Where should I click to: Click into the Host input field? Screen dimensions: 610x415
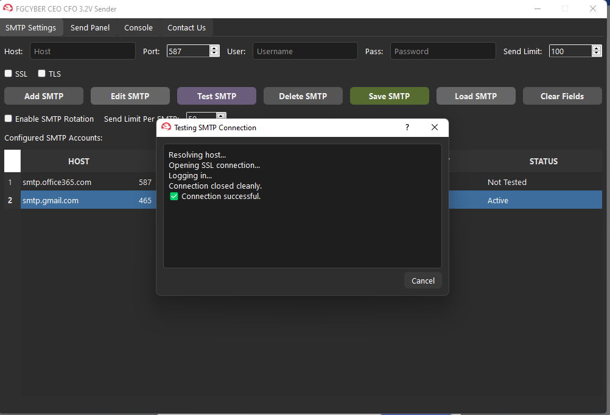coord(83,51)
